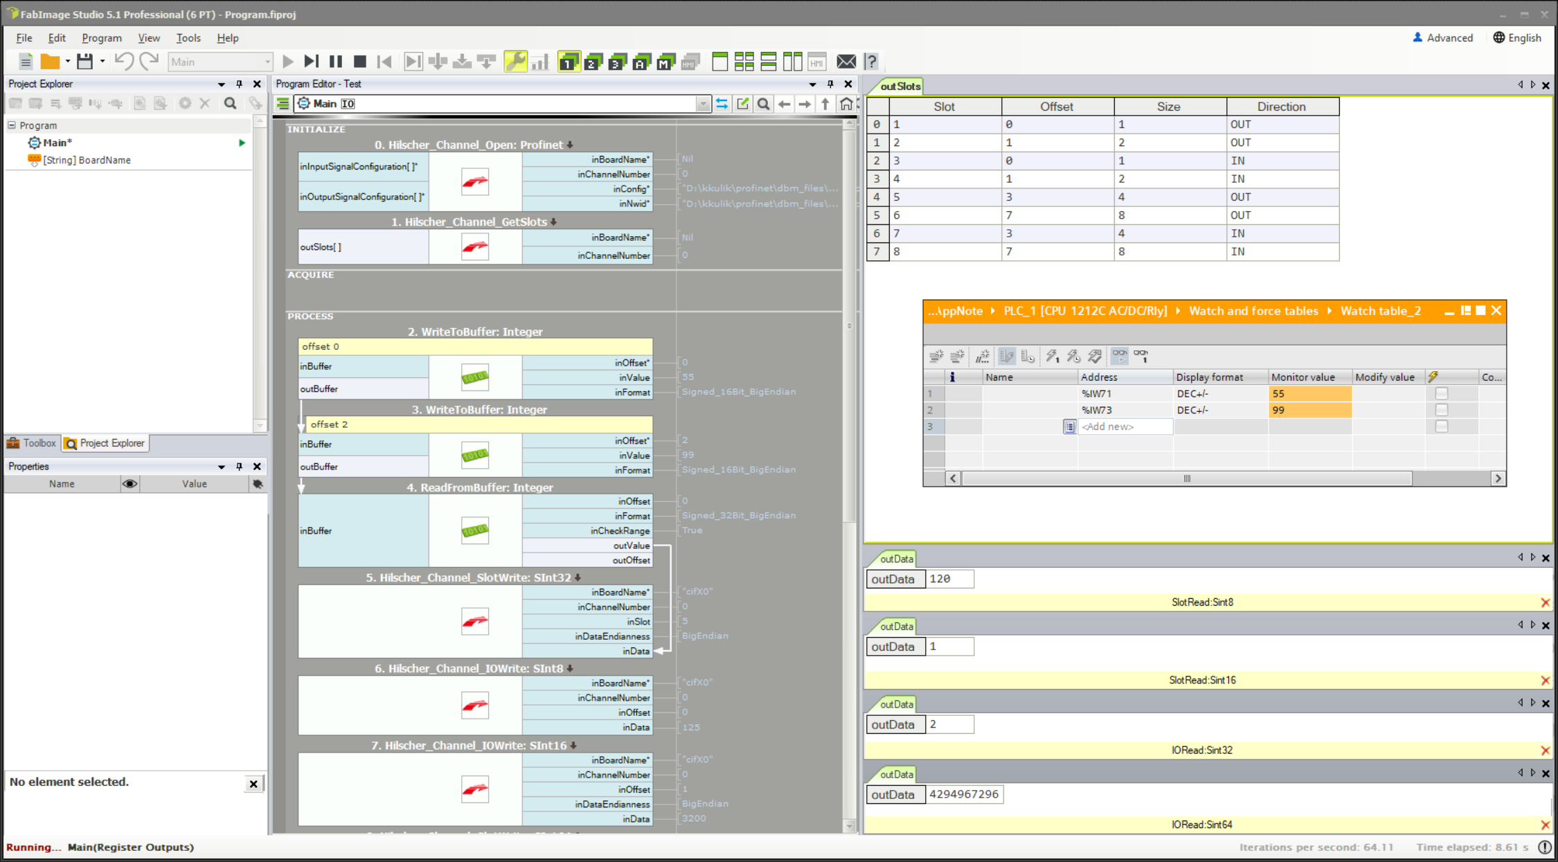Click the Undo arrow icon
Image resolution: width=1558 pixels, height=862 pixels.
pyautogui.click(x=124, y=62)
